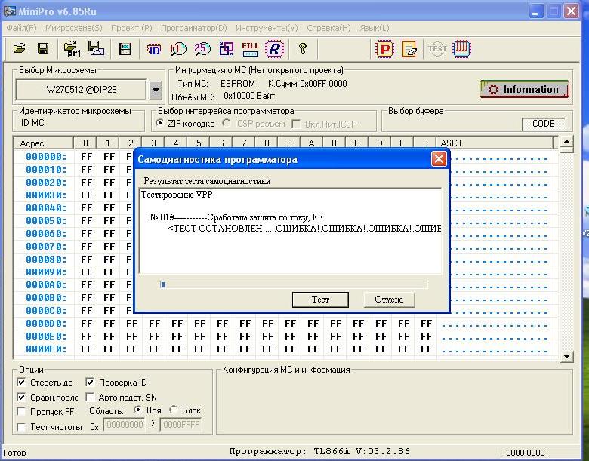Open the Справка(H) menu
This screenshot has width=589, height=461.
(328, 28)
